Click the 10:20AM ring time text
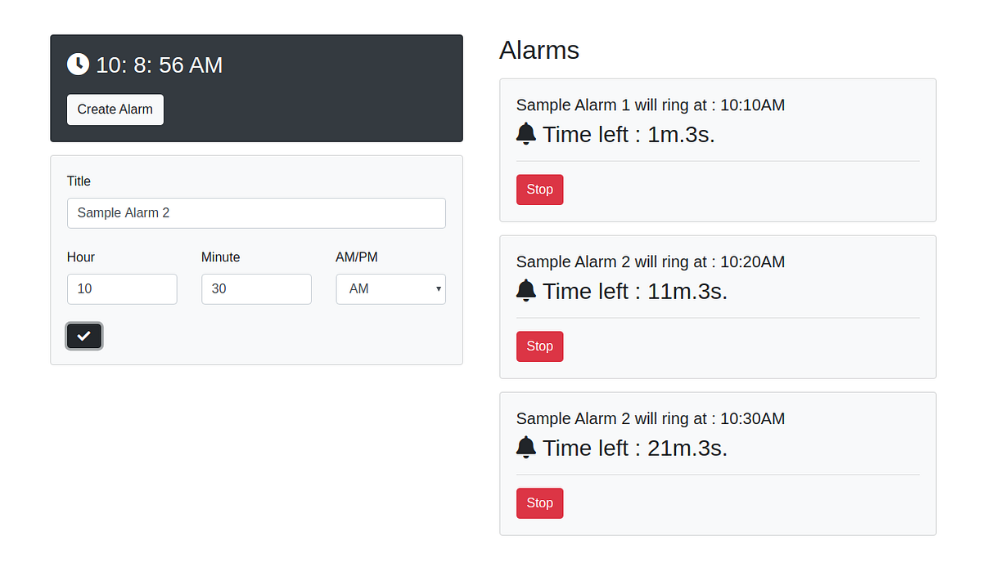The image size is (982, 567). [x=650, y=261]
